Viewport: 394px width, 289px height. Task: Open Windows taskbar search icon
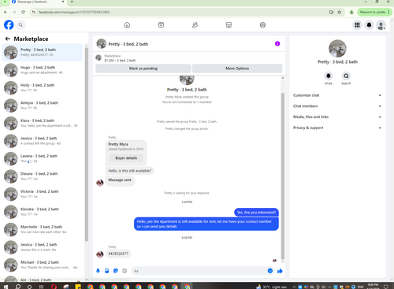18,287
